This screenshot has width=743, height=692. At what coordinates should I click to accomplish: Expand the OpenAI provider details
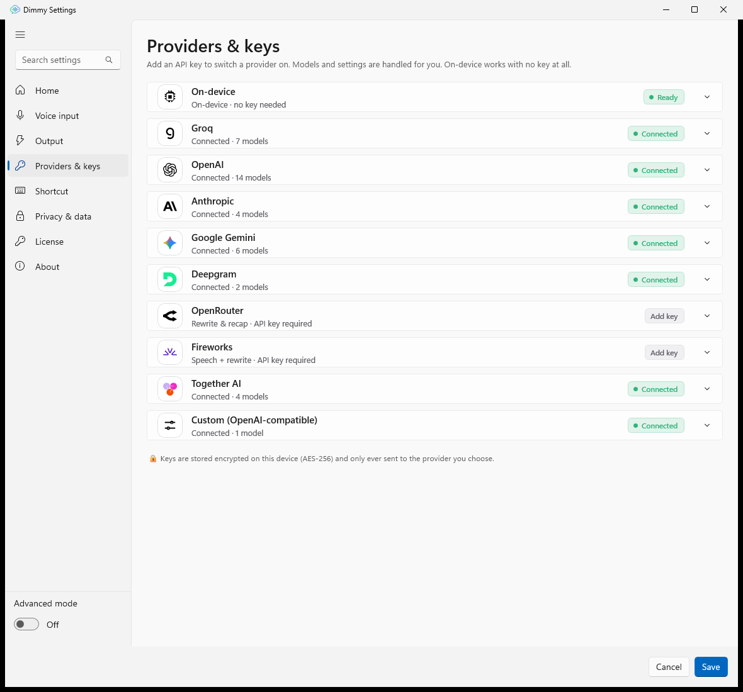(x=707, y=170)
